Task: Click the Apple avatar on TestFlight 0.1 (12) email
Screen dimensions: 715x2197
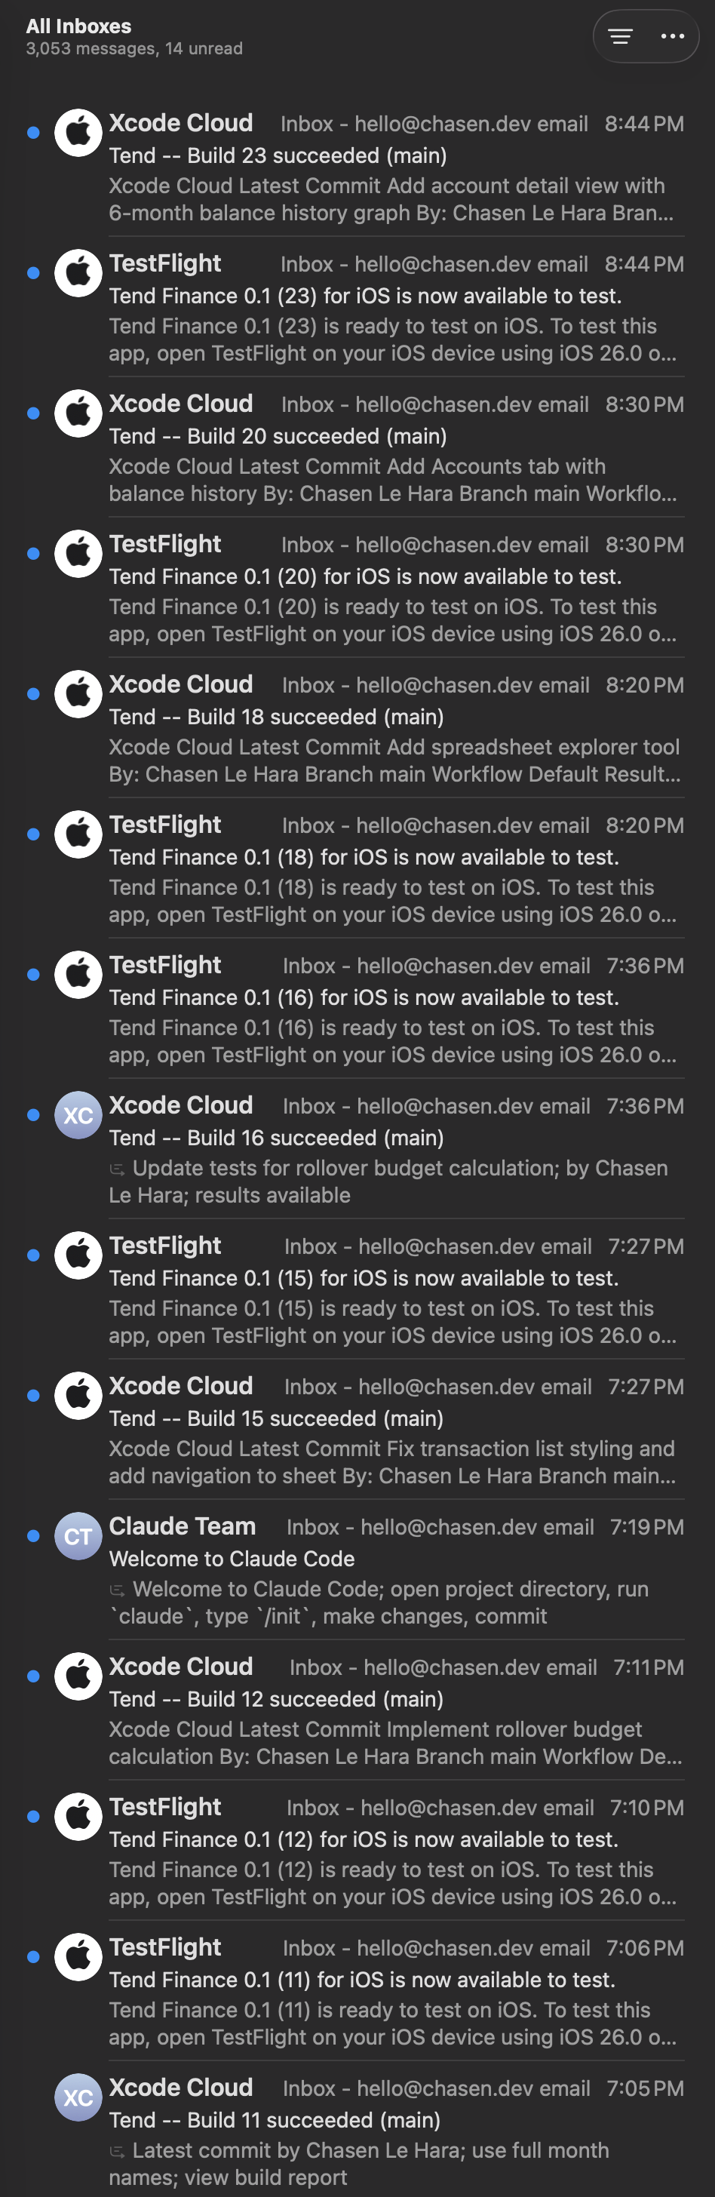Action: [78, 1817]
